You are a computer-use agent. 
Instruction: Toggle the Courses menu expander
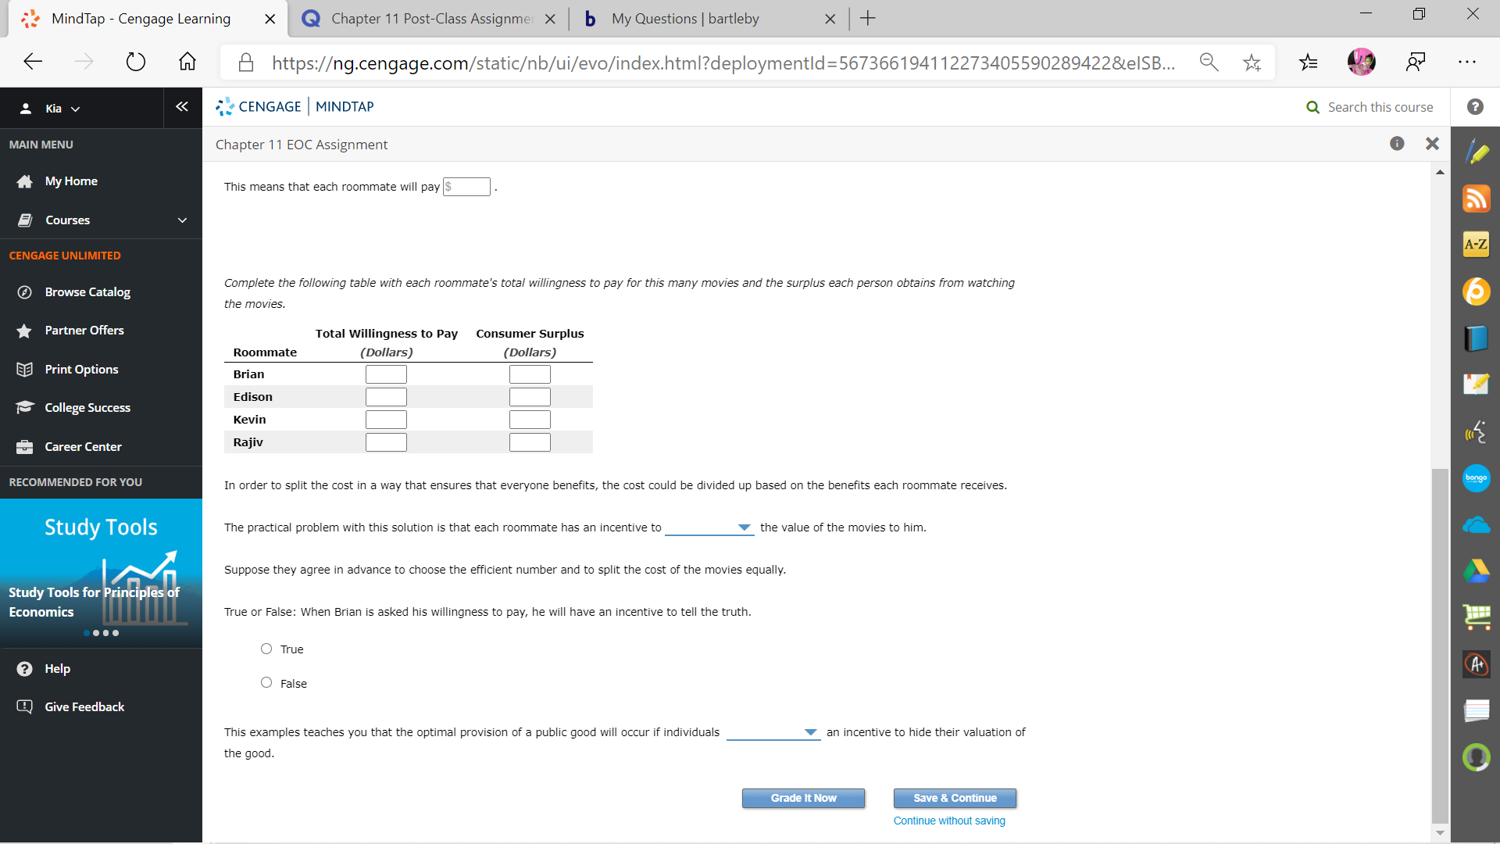(182, 220)
